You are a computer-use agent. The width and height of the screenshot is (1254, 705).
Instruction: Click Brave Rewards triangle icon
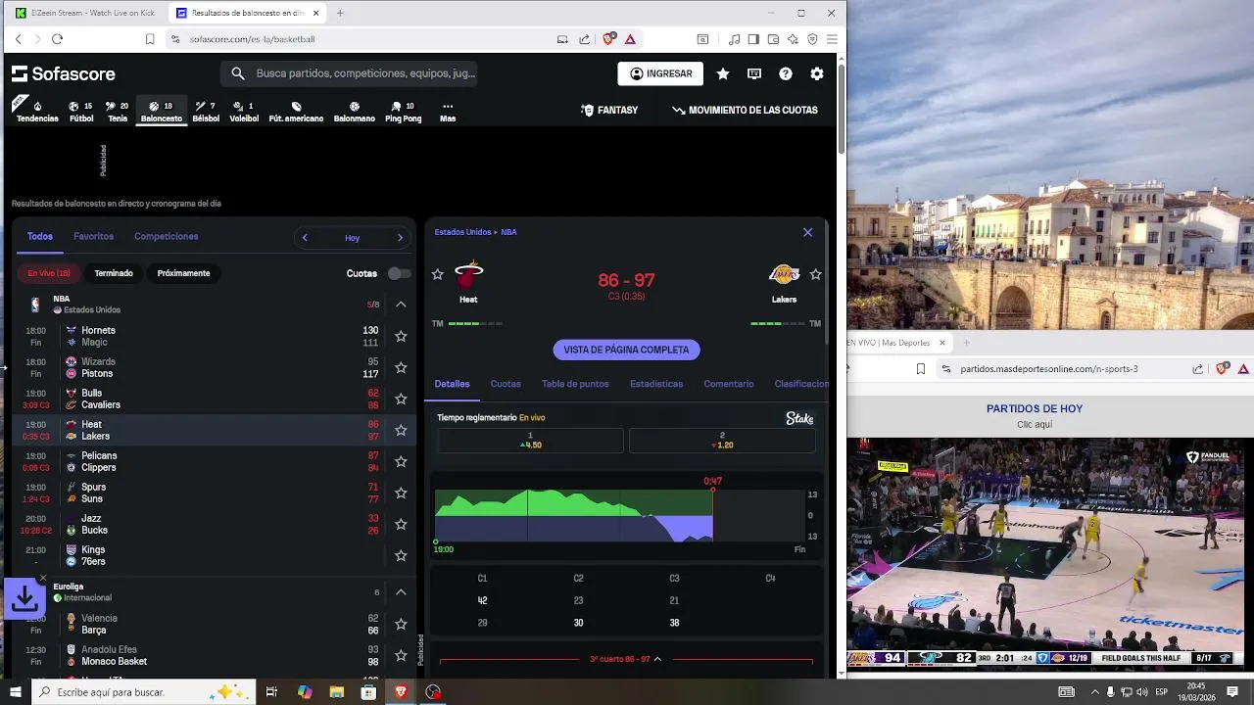point(630,39)
